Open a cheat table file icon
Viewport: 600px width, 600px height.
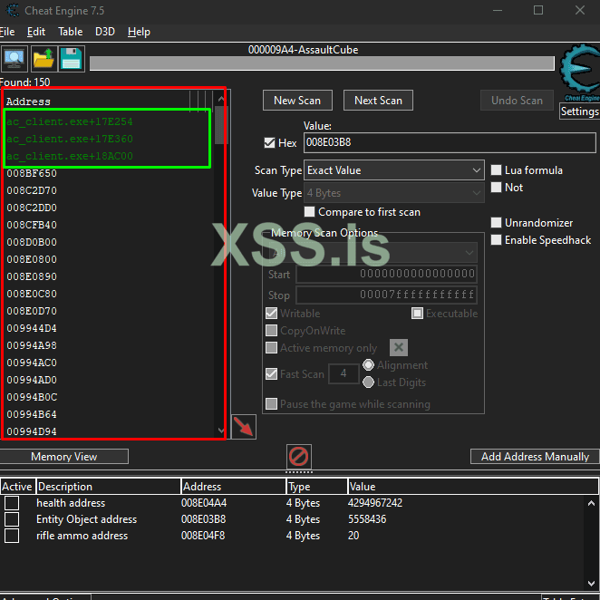coord(44,59)
